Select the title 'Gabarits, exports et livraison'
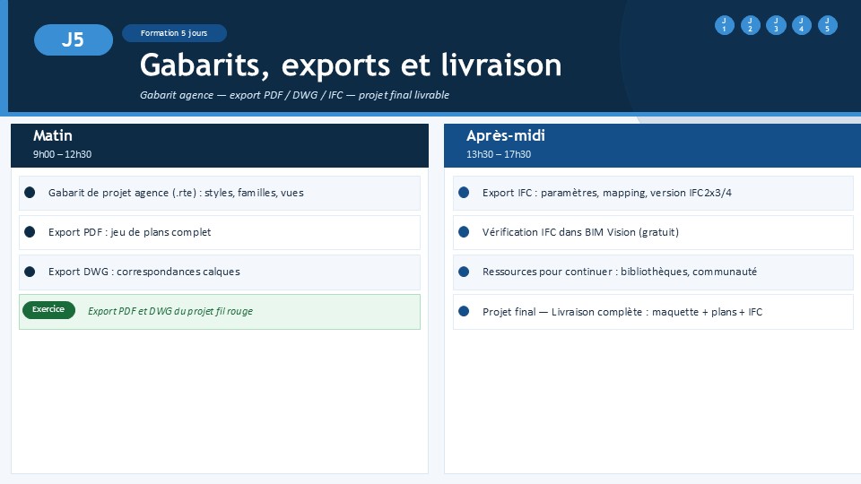 (x=351, y=65)
